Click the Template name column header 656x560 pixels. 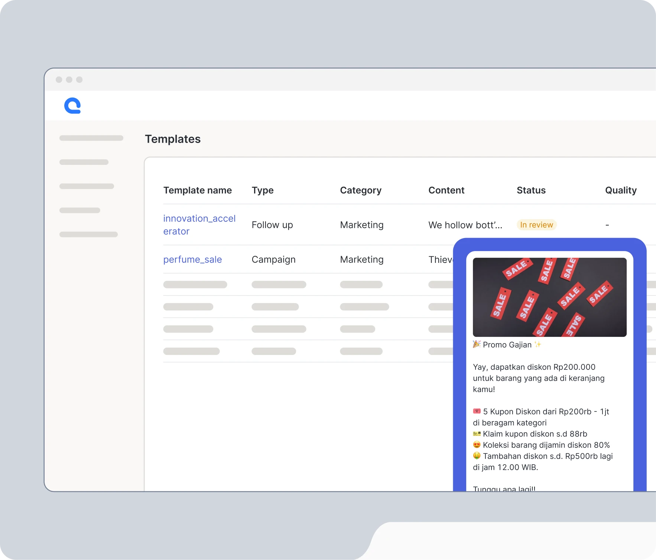tap(198, 190)
